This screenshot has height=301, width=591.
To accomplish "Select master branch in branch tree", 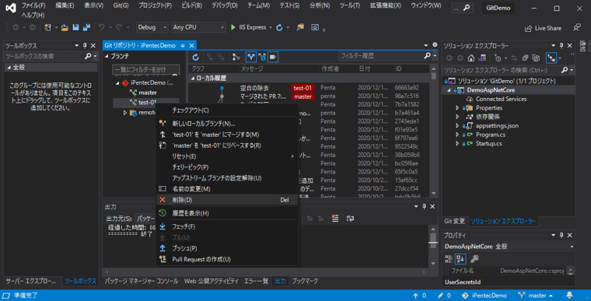I will (148, 93).
